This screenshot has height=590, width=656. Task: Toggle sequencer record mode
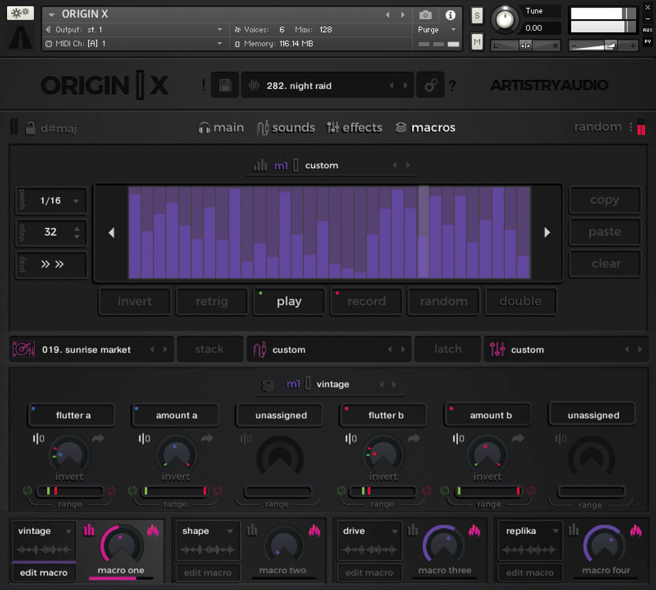pos(366,302)
